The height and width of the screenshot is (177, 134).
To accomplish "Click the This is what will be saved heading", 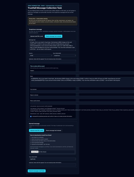I will coord(37,66).
